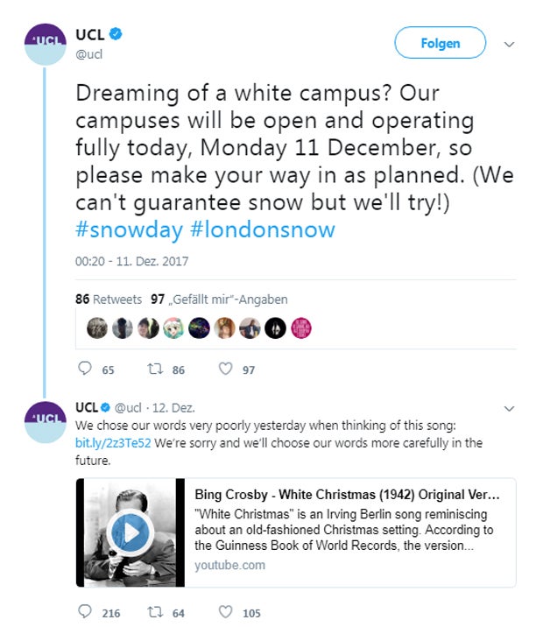Expand the apology tweet options chevron

pyautogui.click(x=509, y=408)
